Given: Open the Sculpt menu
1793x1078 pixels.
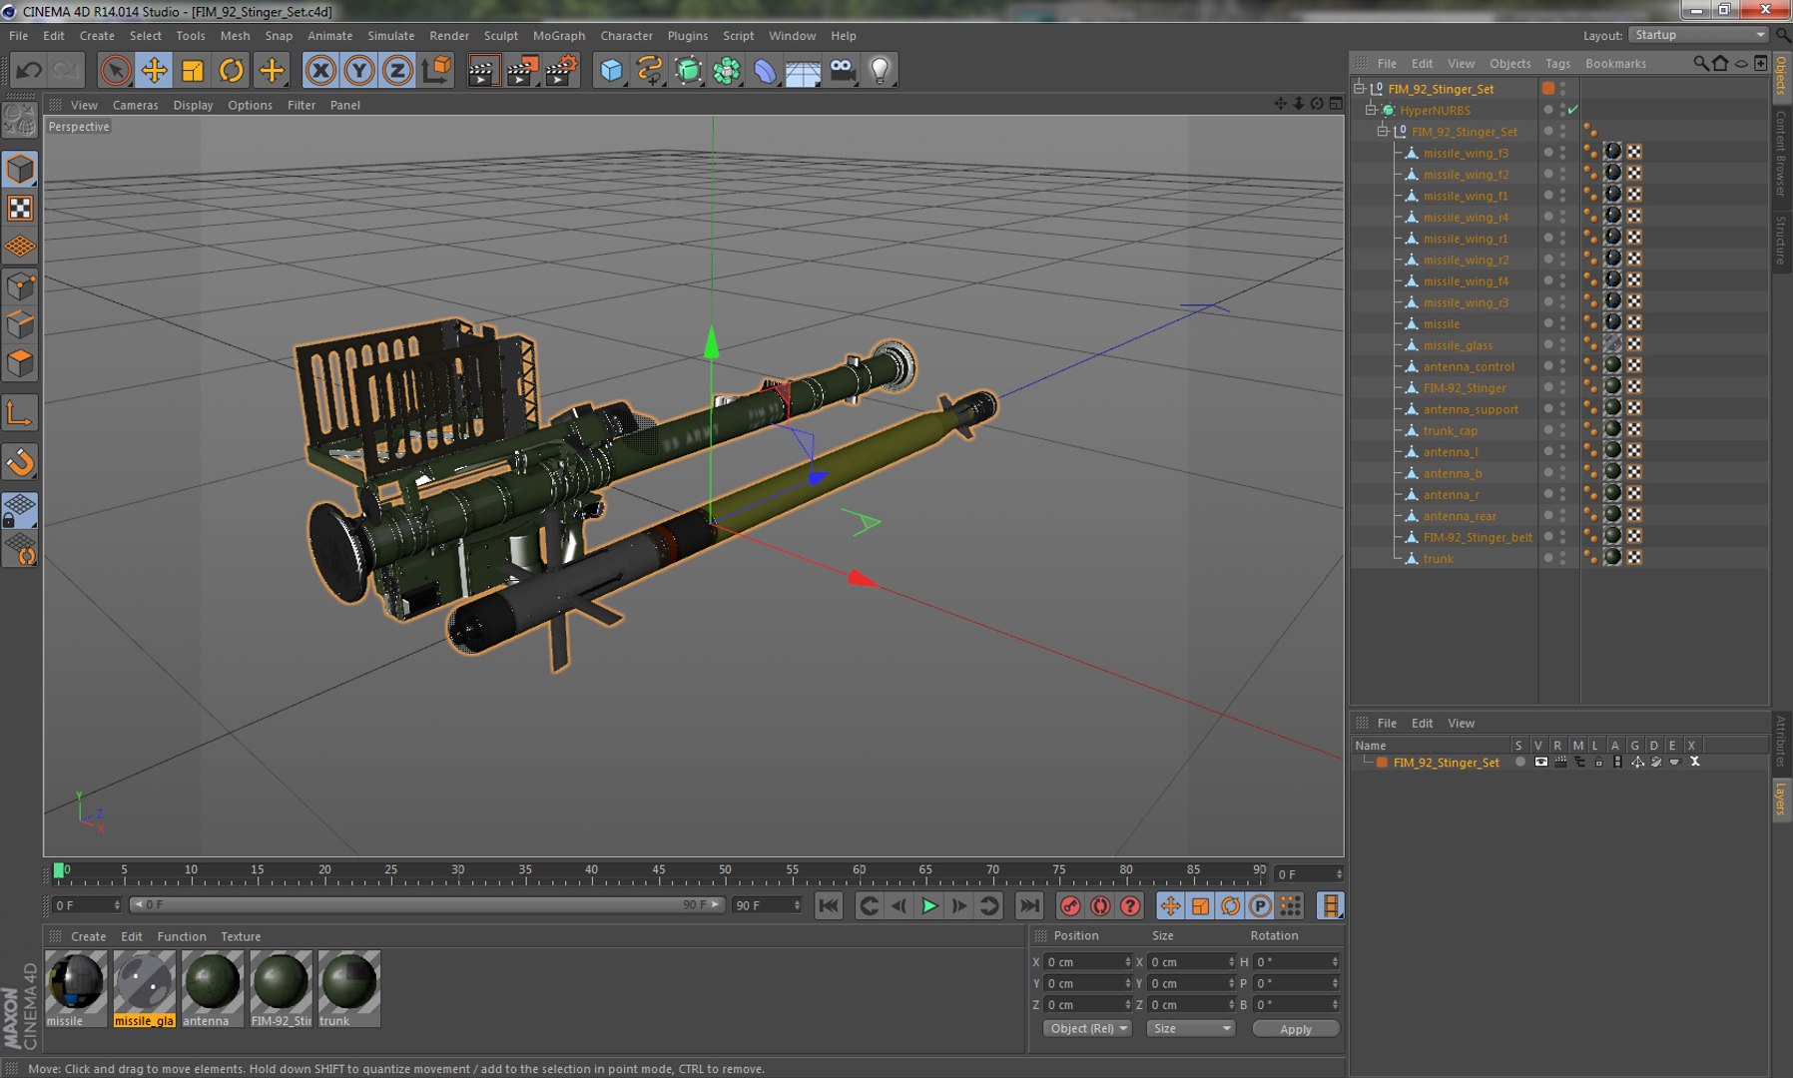Looking at the screenshot, I should coord(501,35).
